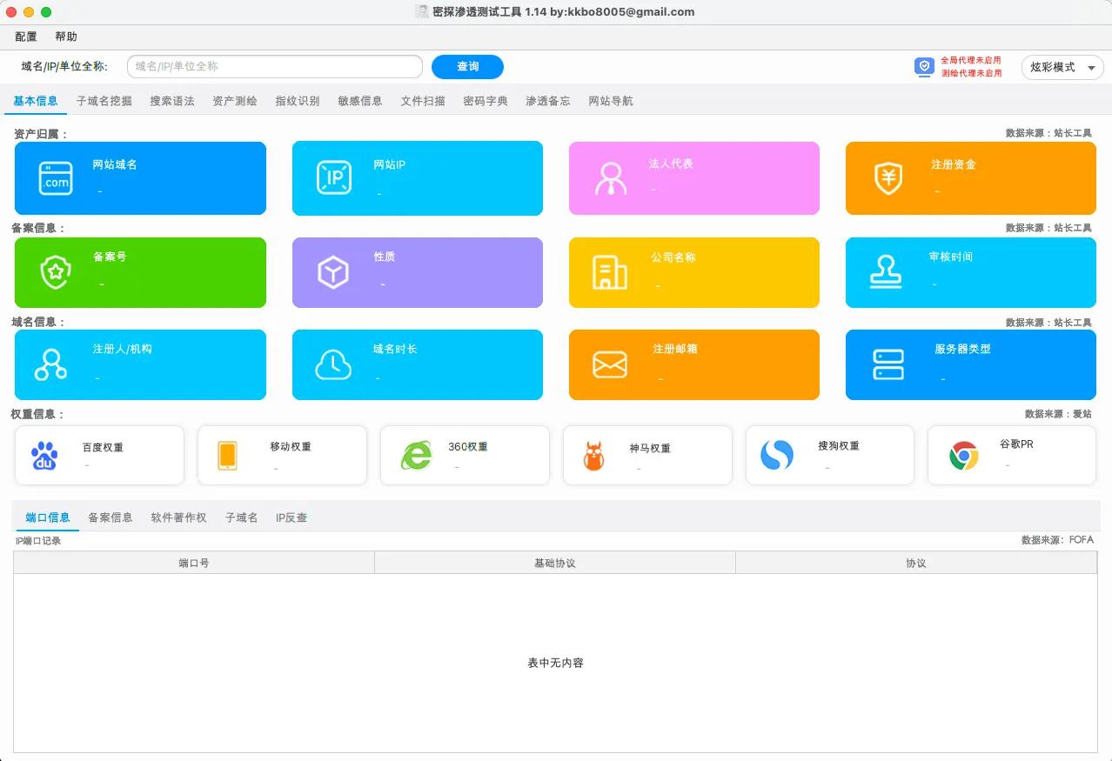Select the IP反查 sub-tab

pyautogui.click(x=291, y=517)
